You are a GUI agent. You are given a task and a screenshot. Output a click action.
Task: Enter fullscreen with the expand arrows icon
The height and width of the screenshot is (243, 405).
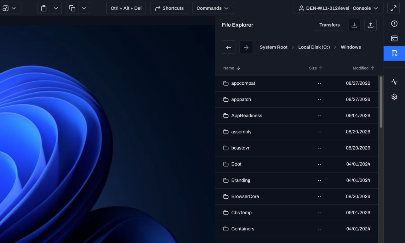(393, 8)
